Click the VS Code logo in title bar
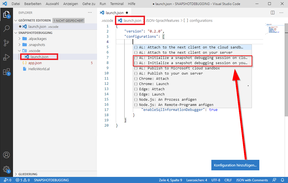 pyautogui.click(x=5, y=4)
